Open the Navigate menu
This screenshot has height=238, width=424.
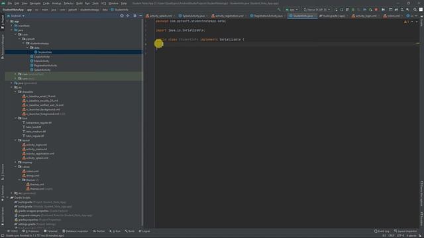pyautogui.click(x=35, y=3)
